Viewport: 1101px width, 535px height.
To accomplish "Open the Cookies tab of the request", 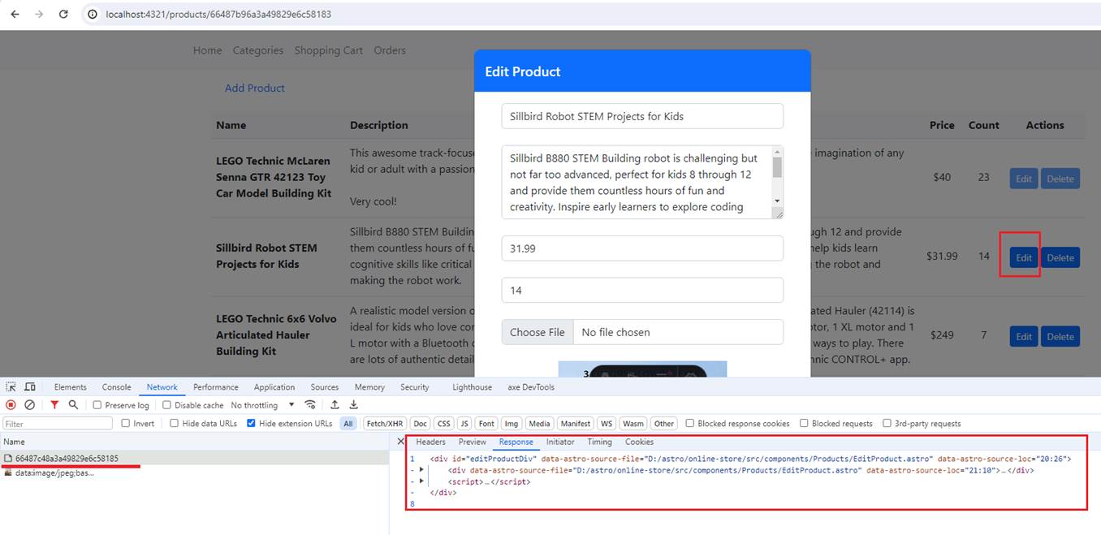I will (639, 442).
